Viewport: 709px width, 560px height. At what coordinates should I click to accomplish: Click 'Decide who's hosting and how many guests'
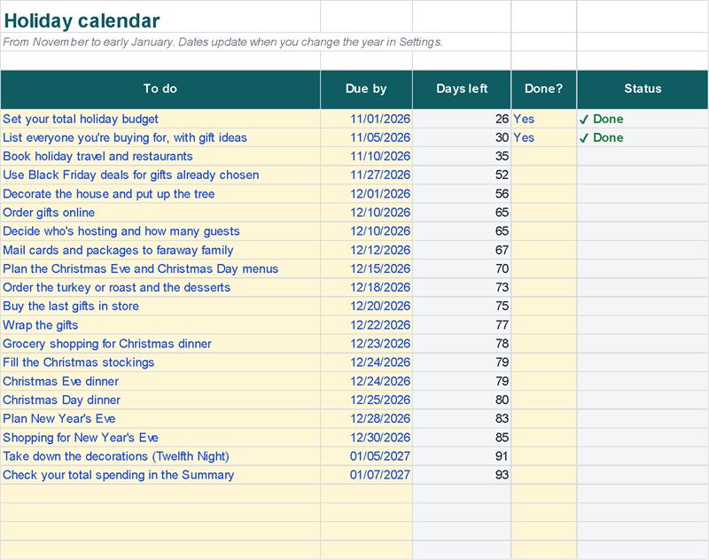point(160,231)
